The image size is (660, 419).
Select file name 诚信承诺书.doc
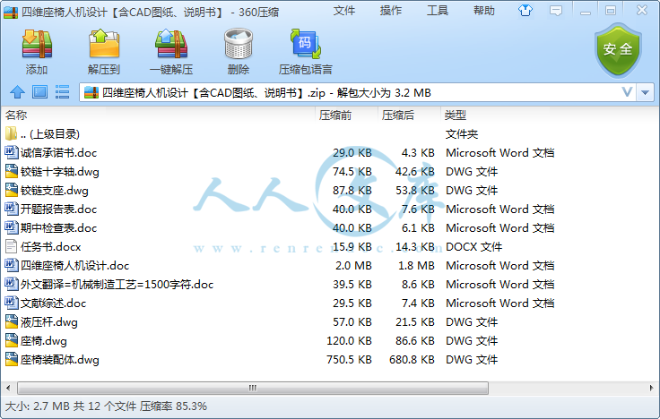tap(58, 152)
